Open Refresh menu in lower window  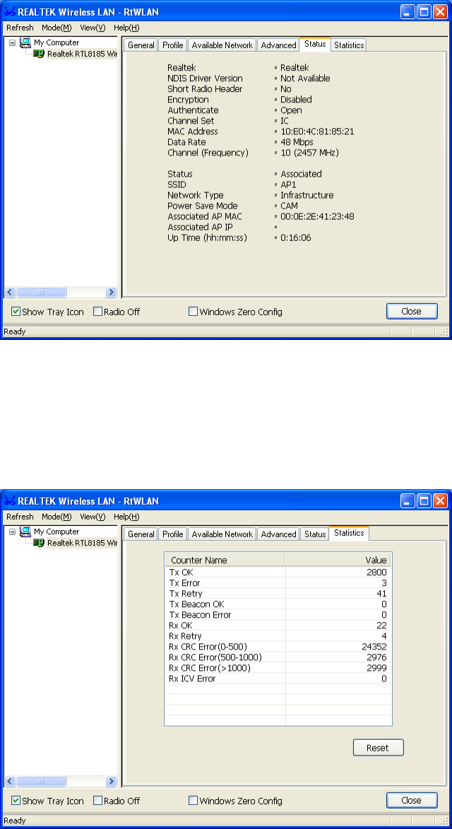20,517
